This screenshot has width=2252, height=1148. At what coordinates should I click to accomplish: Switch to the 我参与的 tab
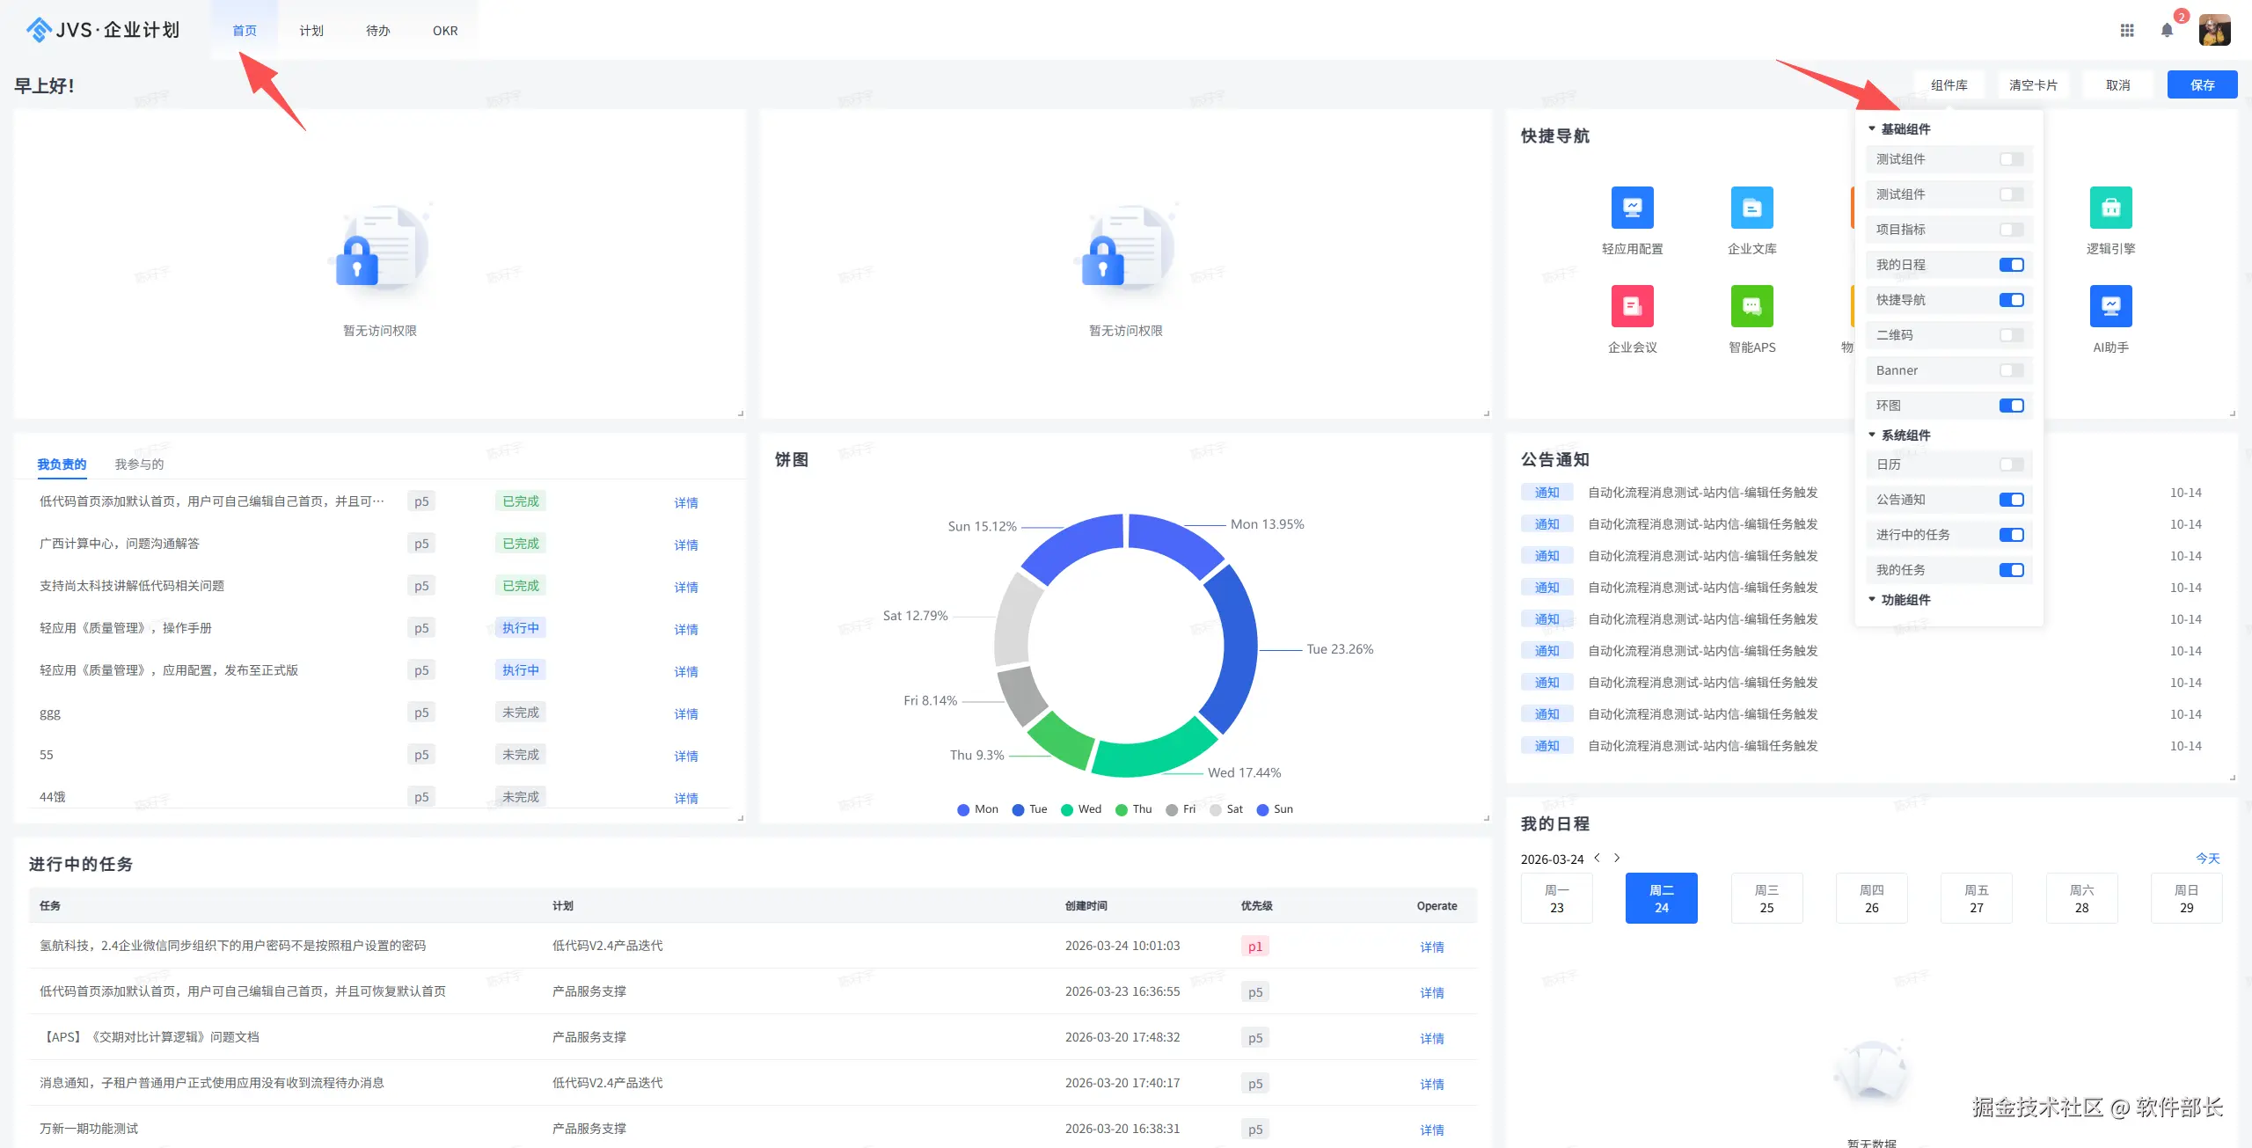point(139,464)
